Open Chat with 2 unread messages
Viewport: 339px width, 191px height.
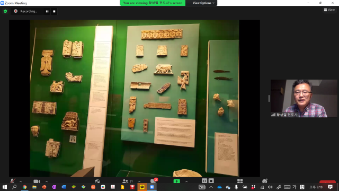pos(154,180)
